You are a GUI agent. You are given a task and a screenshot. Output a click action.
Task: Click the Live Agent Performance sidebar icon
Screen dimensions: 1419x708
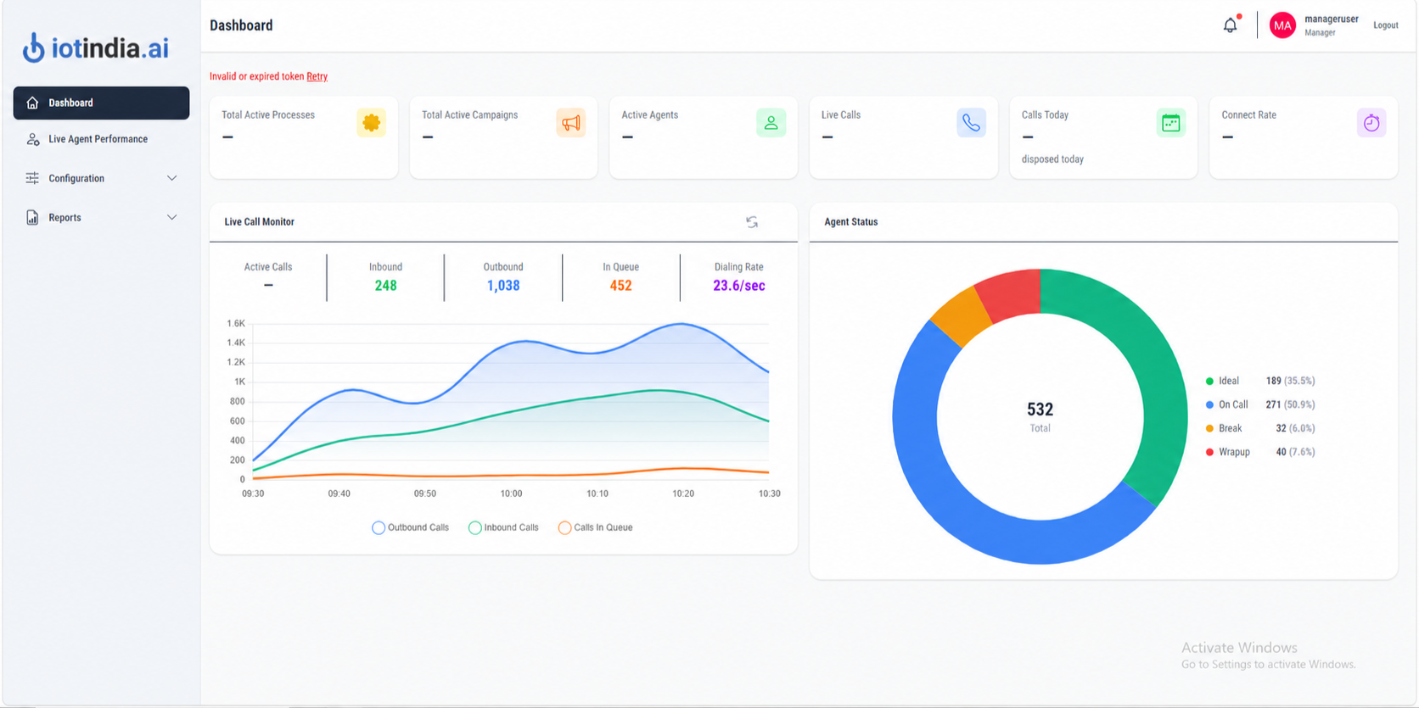click(32, 139)
